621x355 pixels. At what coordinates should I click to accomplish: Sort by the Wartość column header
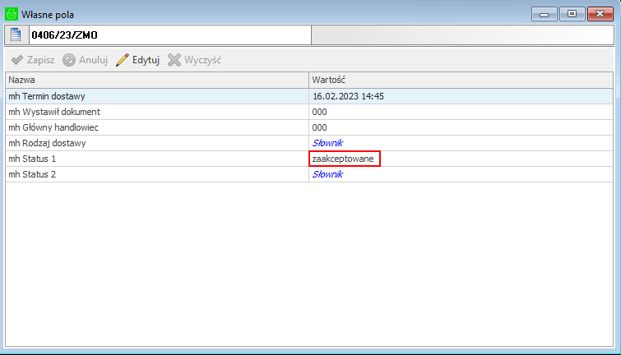click(461, 80)
